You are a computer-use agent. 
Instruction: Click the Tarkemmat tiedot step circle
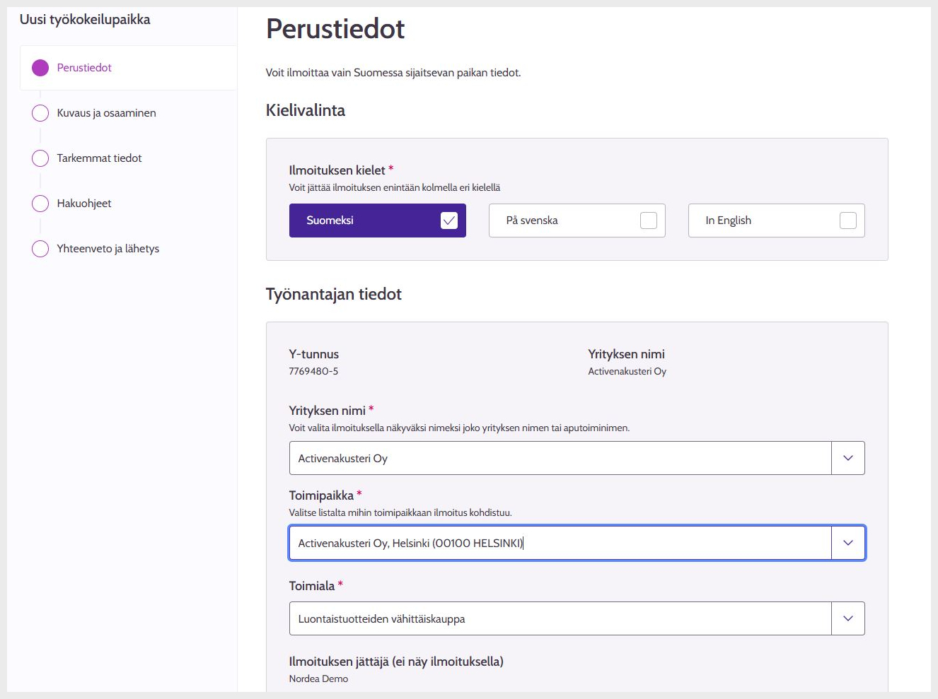pyautogui.click(x=40, y=158)
